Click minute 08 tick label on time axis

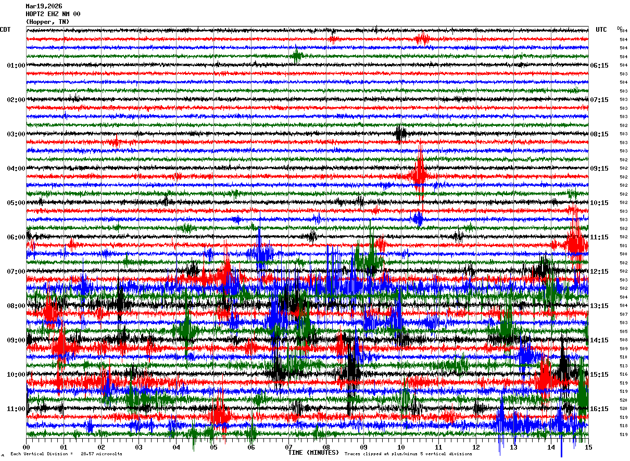[x=326, y=447]
